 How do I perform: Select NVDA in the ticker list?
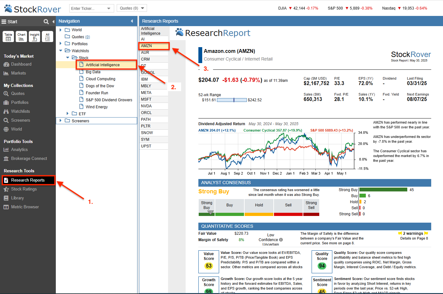click(154, 106)
